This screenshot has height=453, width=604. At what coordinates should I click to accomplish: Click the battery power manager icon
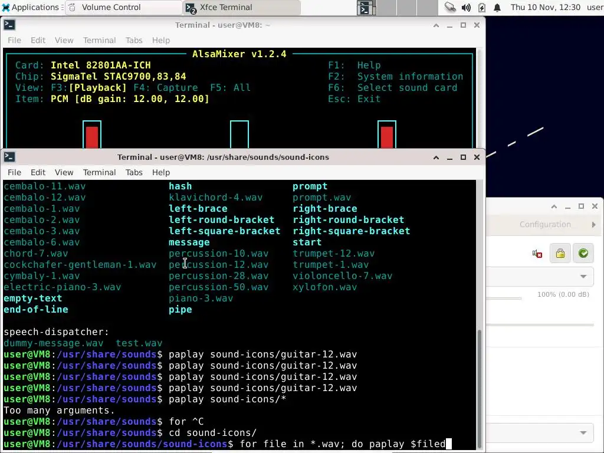(481, 7)
